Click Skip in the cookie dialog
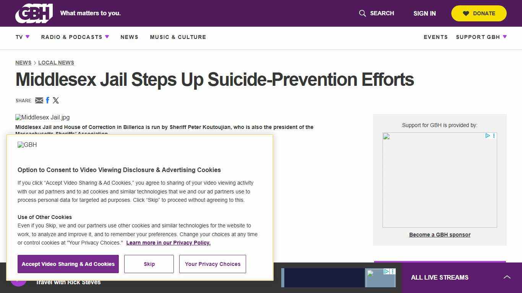 click(149, 264)
